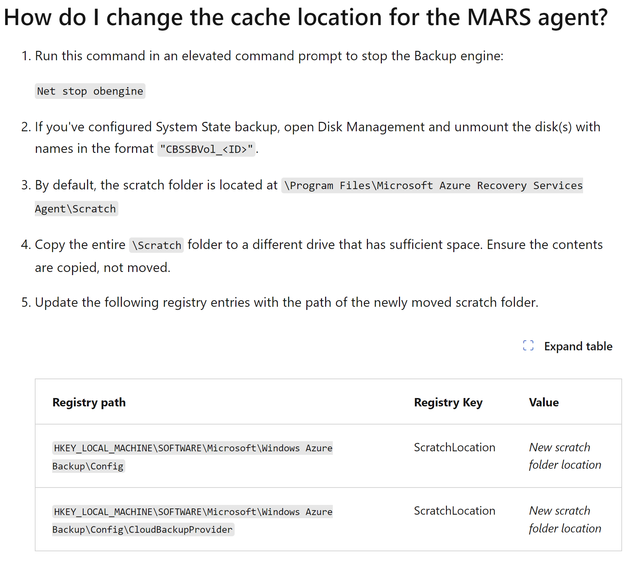The height and width of the screenshot is (561, 636).
Task: Click step 1 instruction about stopping Backup engine
Action: (269, 55)
